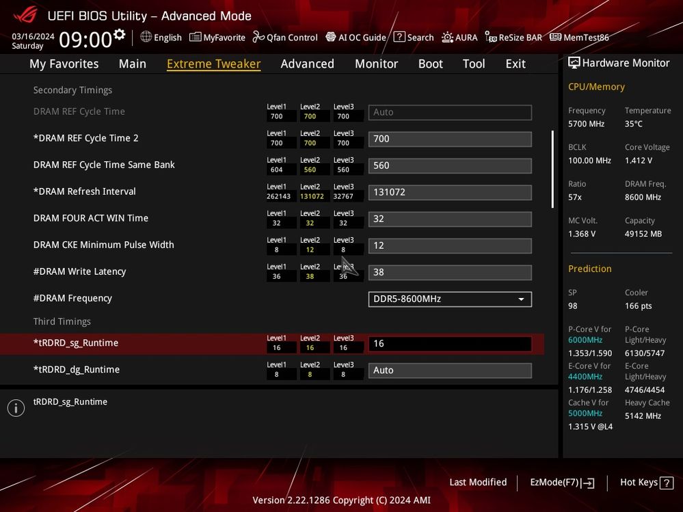Click the Search label in the toolbar
Viewport: 683px width, 512px height.
click(420, 38)
